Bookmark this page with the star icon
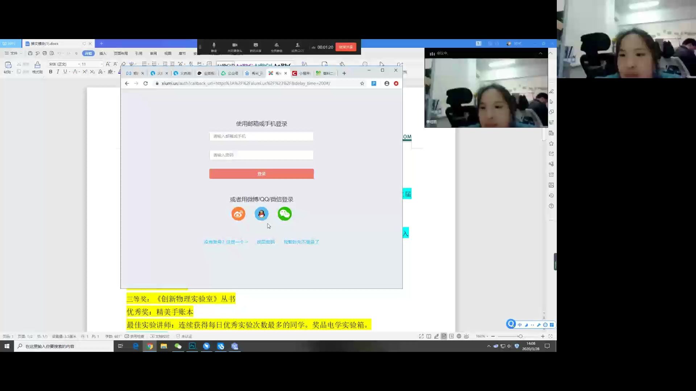The image size is (696, 391). 362,83
